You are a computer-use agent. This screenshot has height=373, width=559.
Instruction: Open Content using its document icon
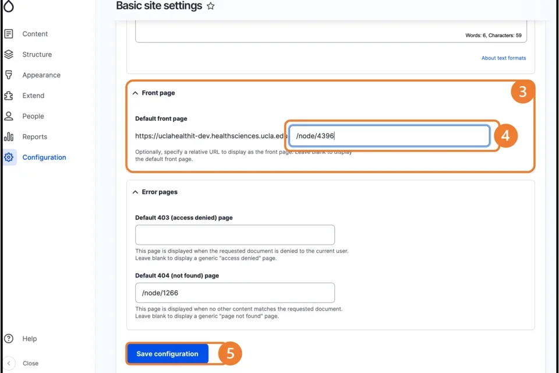pyautogui.click(x=9, y=34)
